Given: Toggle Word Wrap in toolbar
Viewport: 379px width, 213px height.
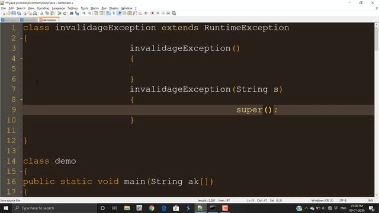Looking at the screenshot, I should (x=108, y=13).
